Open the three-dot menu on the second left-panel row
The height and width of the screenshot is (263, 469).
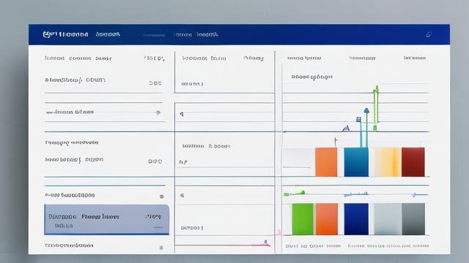coord(155,83)
